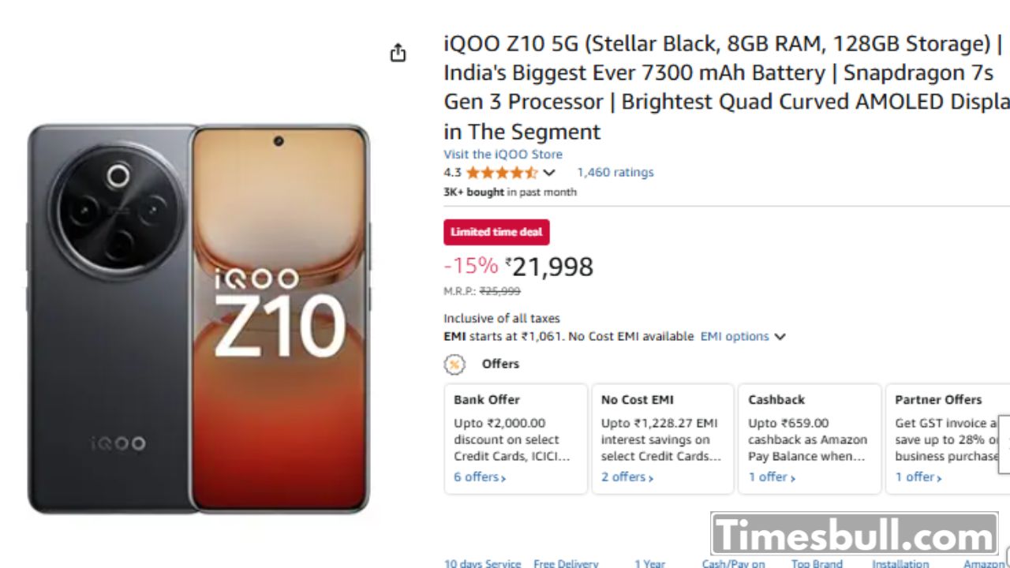Click the Limited time deal badge
The image size is (1010, 568).
click(x=496, y=232)
